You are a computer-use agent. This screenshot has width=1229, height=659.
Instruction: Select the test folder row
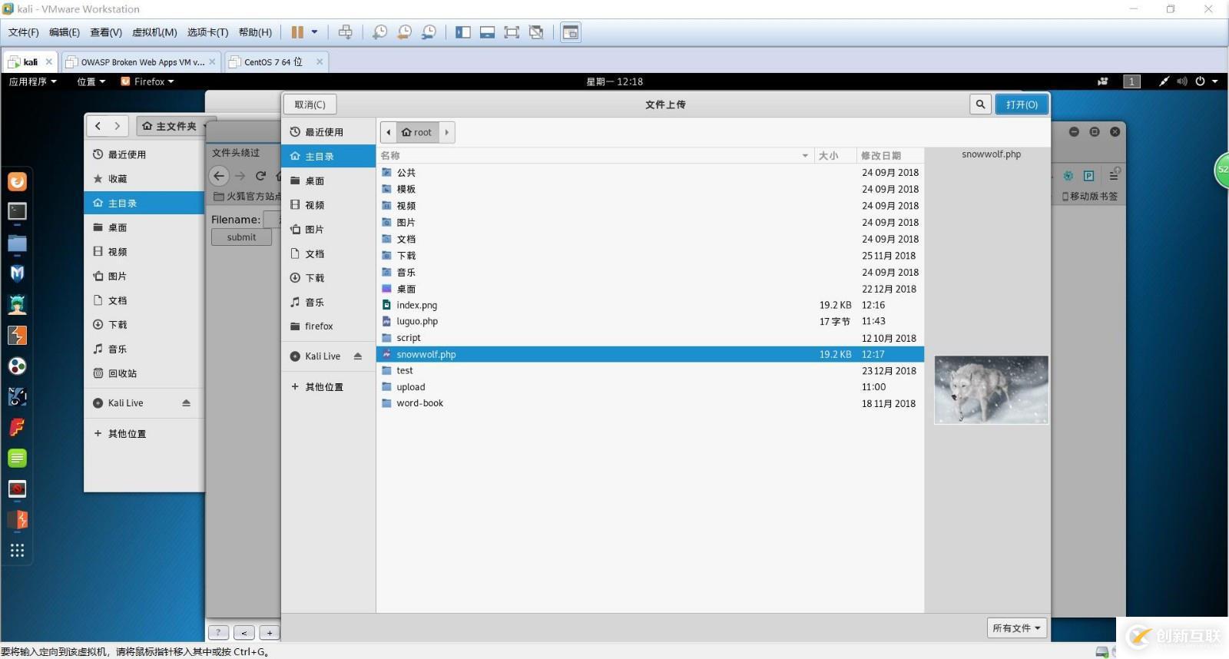point(650,371)
